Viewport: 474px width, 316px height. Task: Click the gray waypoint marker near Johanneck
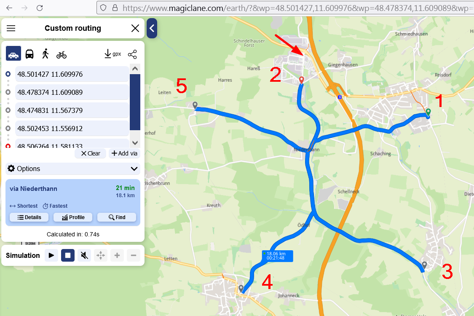tap(241, 289)
